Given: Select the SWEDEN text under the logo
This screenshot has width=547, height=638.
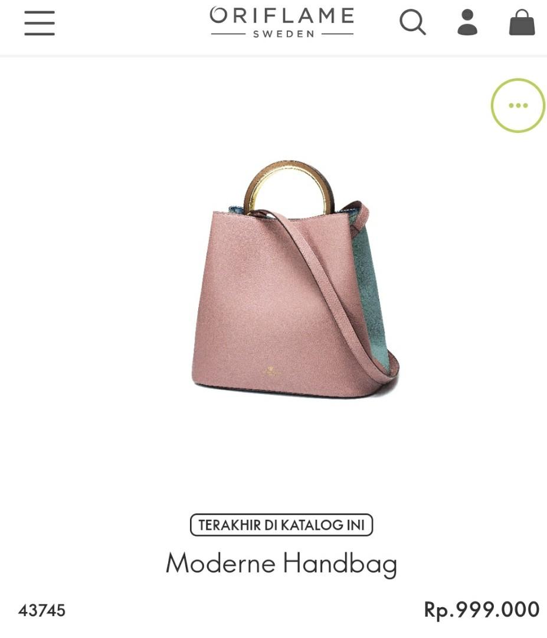Looking at the screenshot, I should tap(284, 34).
